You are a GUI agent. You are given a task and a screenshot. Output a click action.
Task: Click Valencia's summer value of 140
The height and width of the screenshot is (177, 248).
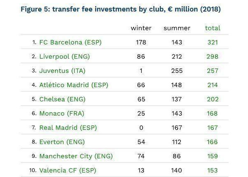point(177,170)
